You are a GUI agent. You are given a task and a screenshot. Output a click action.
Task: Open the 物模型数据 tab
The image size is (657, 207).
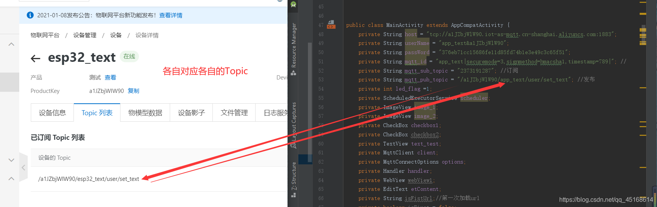coord(145,113)
